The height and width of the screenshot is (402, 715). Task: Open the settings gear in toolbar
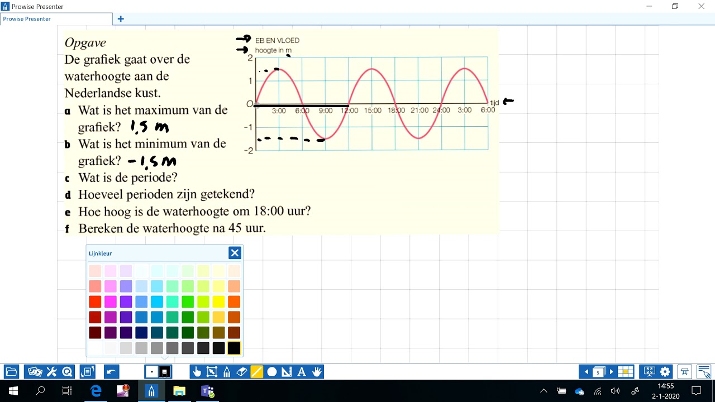(x=665, y=372)
